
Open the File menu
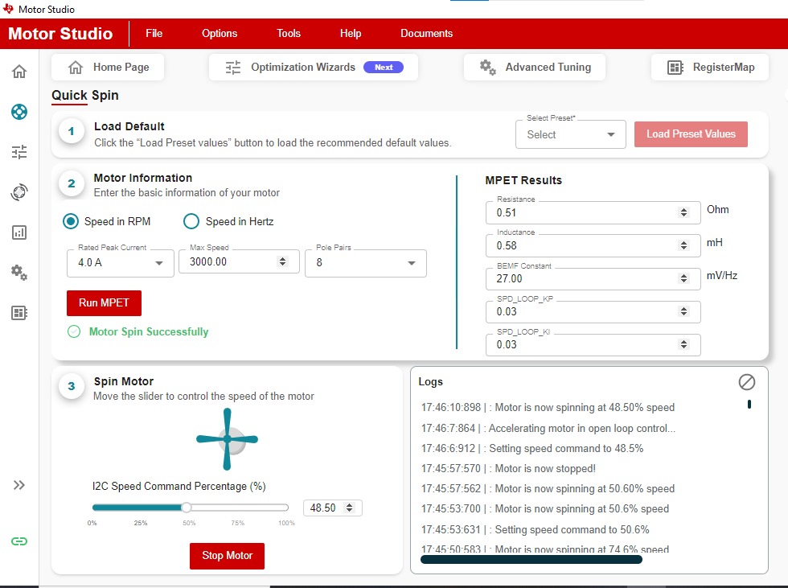coord(154,33)
